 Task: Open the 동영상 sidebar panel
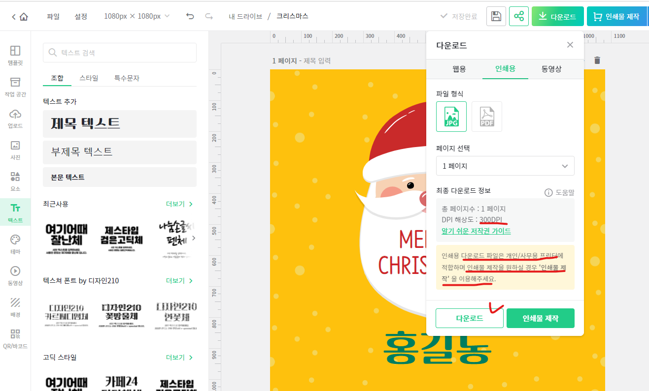15,275
